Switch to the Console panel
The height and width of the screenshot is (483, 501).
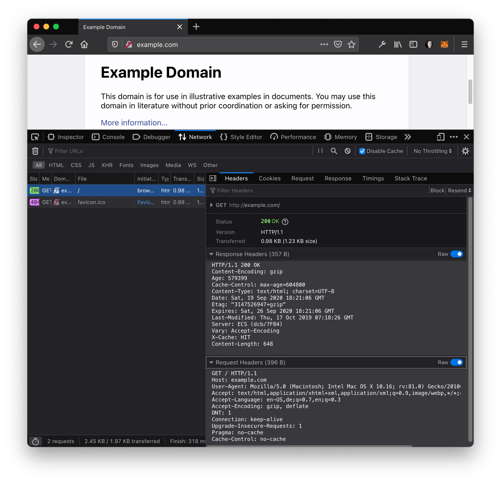click(108, 137)
